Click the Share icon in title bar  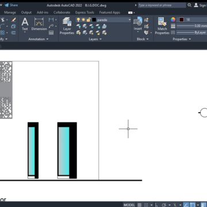pos(7,5)
